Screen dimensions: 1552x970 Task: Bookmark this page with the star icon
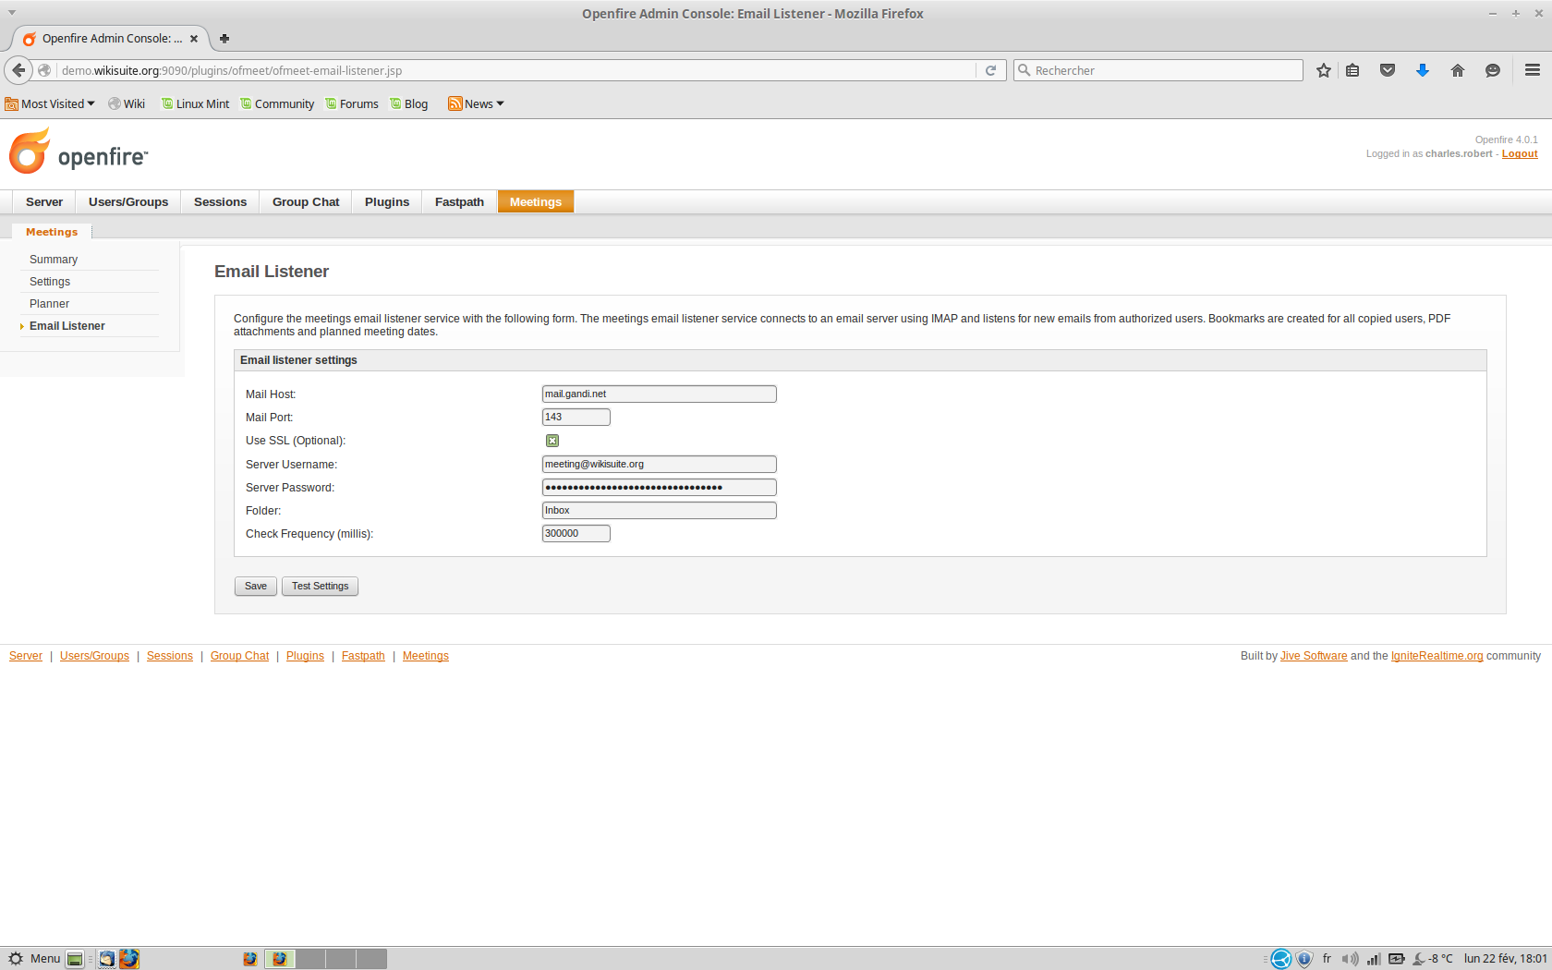[1324, 70]
